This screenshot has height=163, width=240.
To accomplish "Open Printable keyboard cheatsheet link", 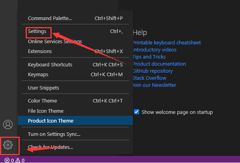I will point(167,42).
